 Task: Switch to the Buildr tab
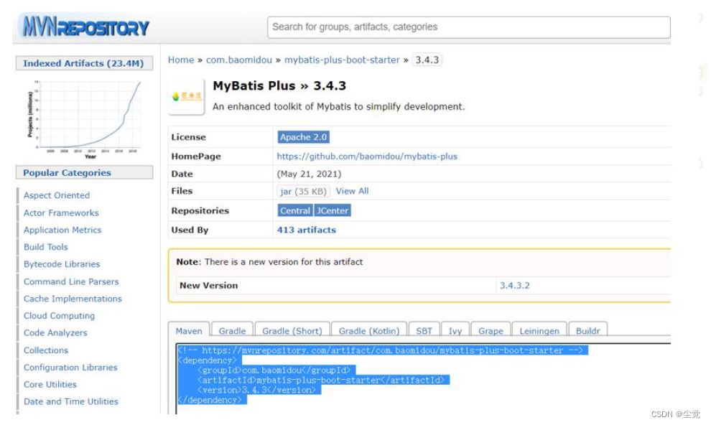pos(587,331)
